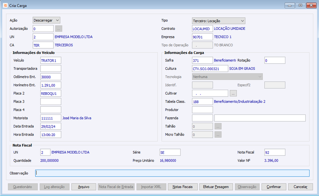319x196 pixels.
Task: Click the disabled Talhão field
Action: coord(202,126)
